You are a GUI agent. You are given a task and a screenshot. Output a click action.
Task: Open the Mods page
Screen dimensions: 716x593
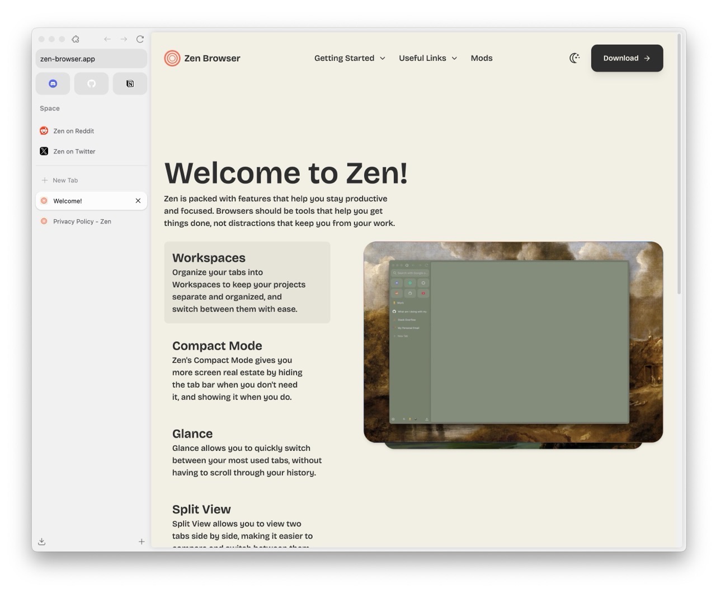click(x=482, y=58)
